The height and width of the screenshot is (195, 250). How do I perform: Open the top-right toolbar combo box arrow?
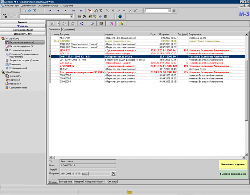pos(169,11)
